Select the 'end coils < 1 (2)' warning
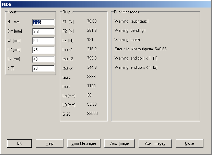The width and height of the screenshot is (212, 155). [137, 67]
